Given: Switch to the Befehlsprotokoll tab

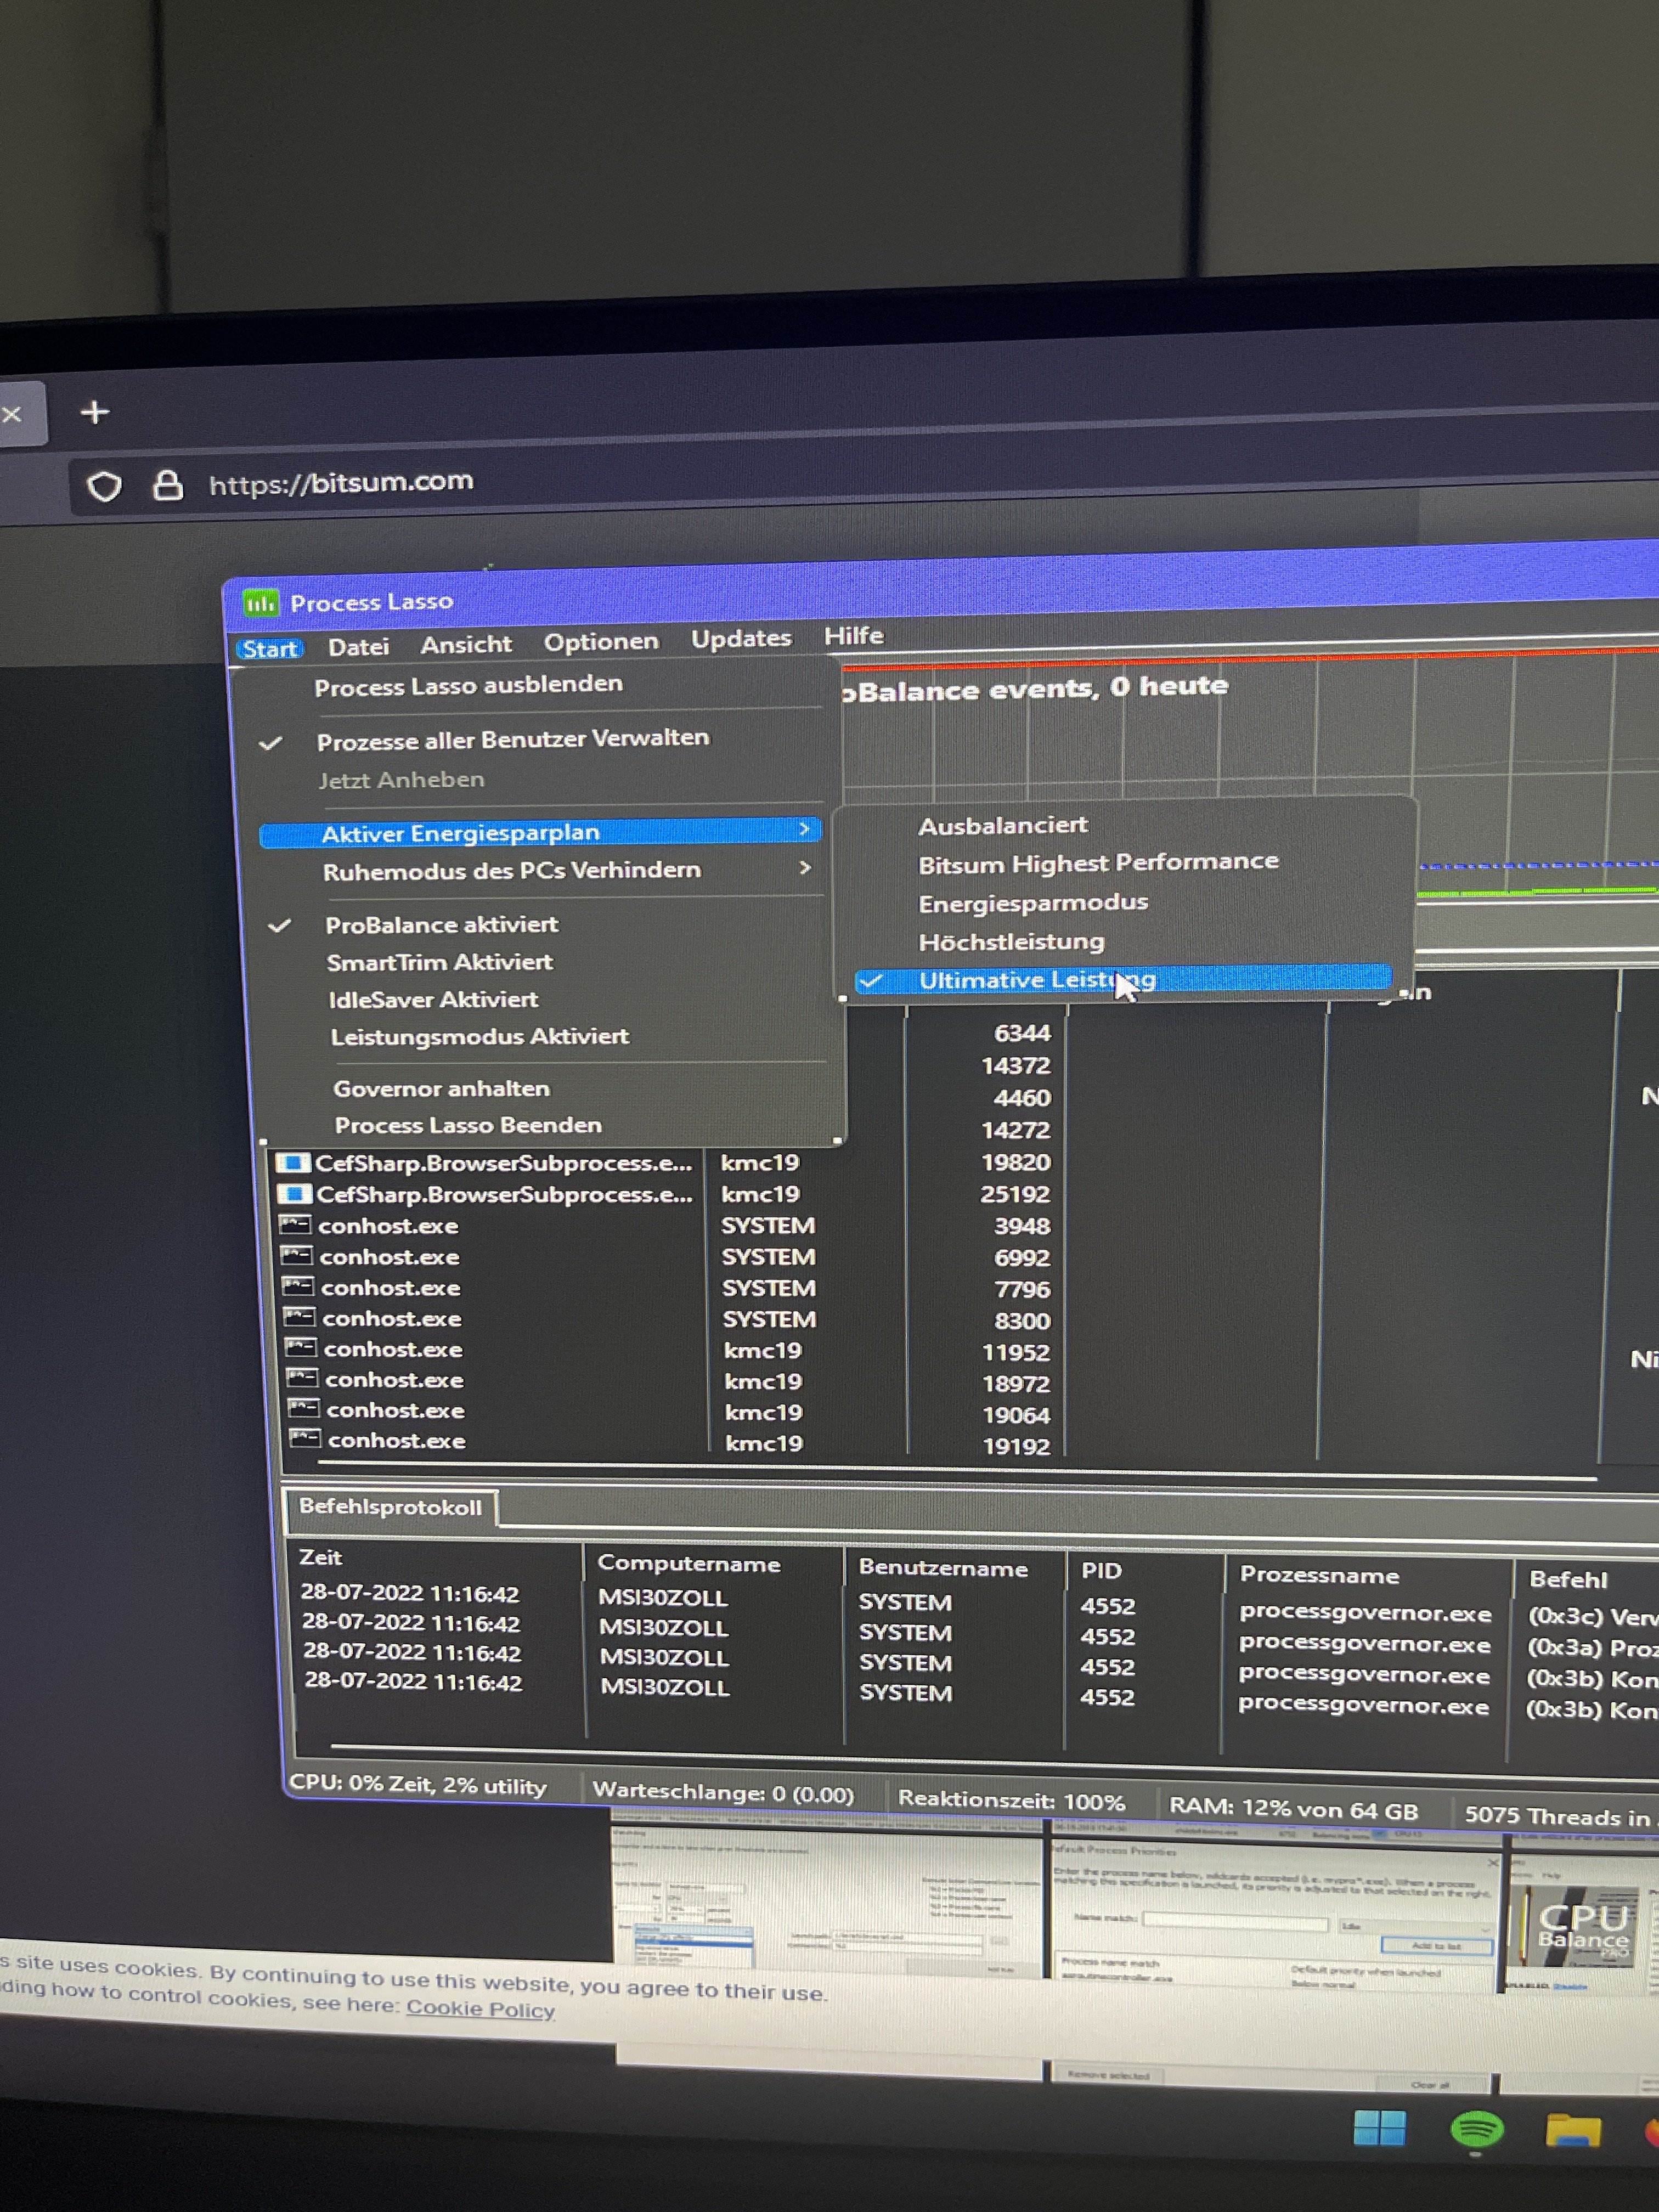Looking at the screenshot, I should [390, 1507].
